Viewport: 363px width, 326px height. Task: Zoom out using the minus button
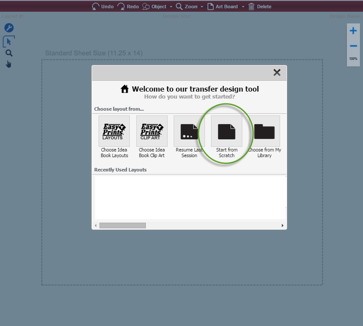pyautogui.click(x=353, y=45)
